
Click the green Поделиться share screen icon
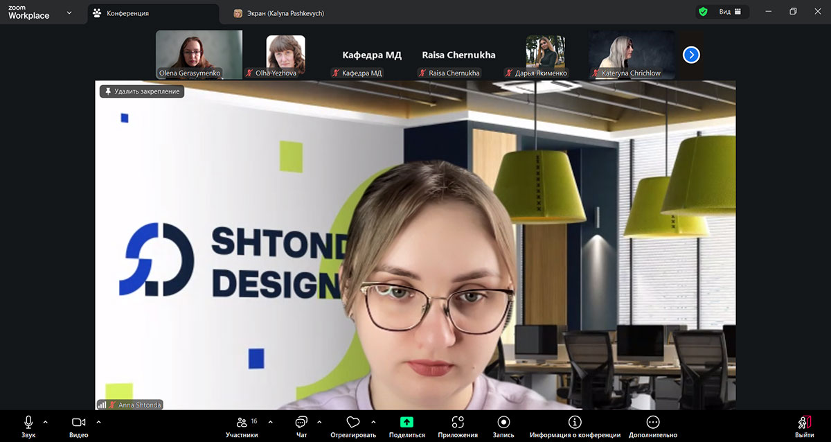406,422
